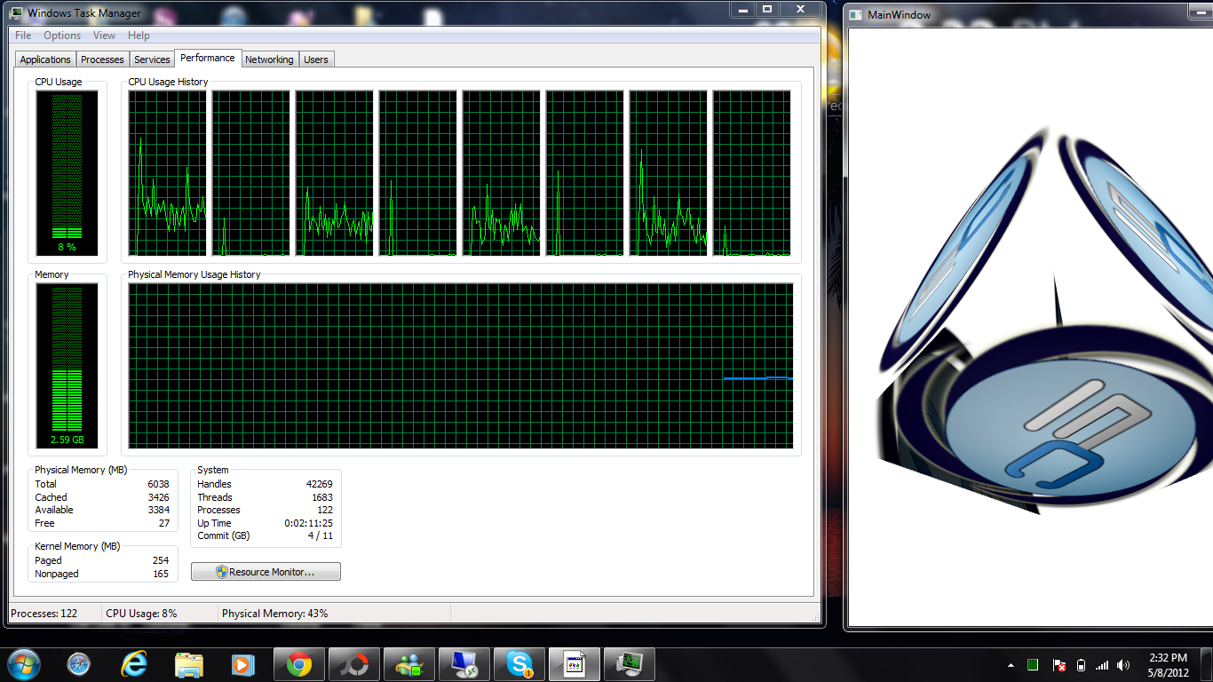Click the Handles value 42269

[319, 484]
